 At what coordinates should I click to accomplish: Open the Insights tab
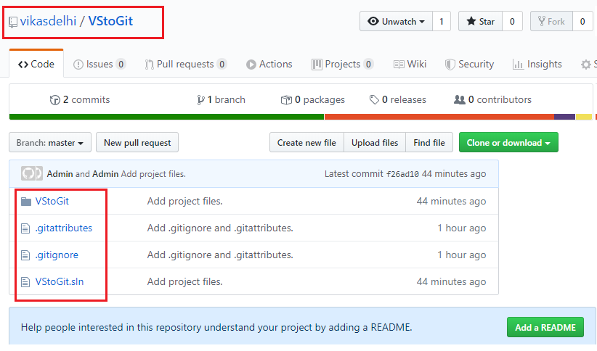point(537,64)
